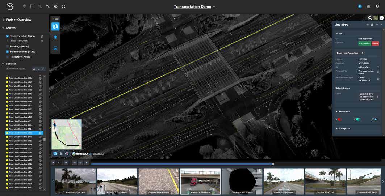Screen dimensions: 385x196
Task: Collapse the Sources section
Action: tap(3, 28)
